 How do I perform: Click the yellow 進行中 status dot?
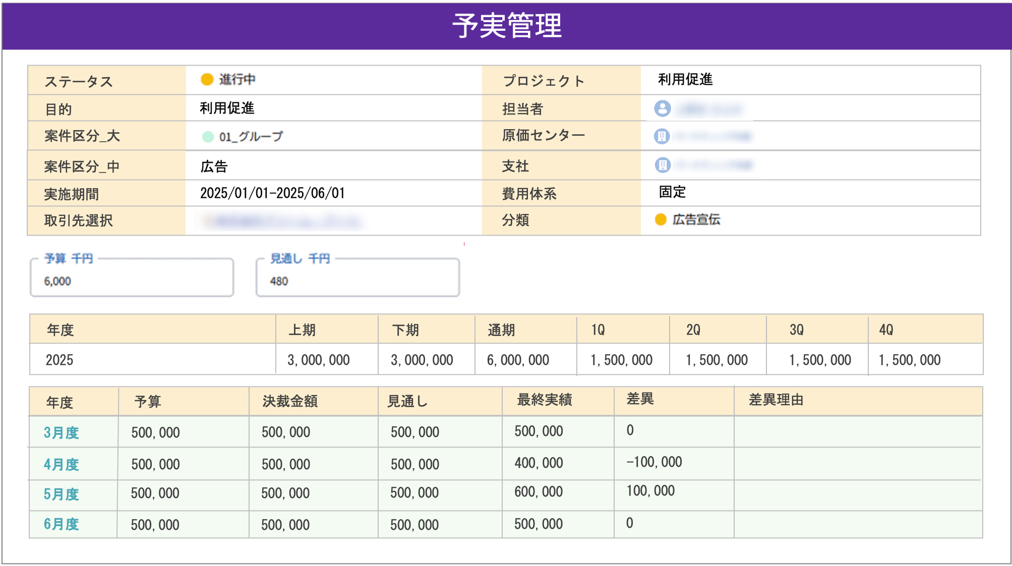[x=206, y=80]
